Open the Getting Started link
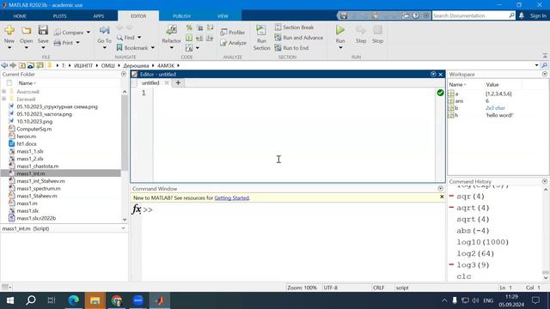 (x=231, y=198)
